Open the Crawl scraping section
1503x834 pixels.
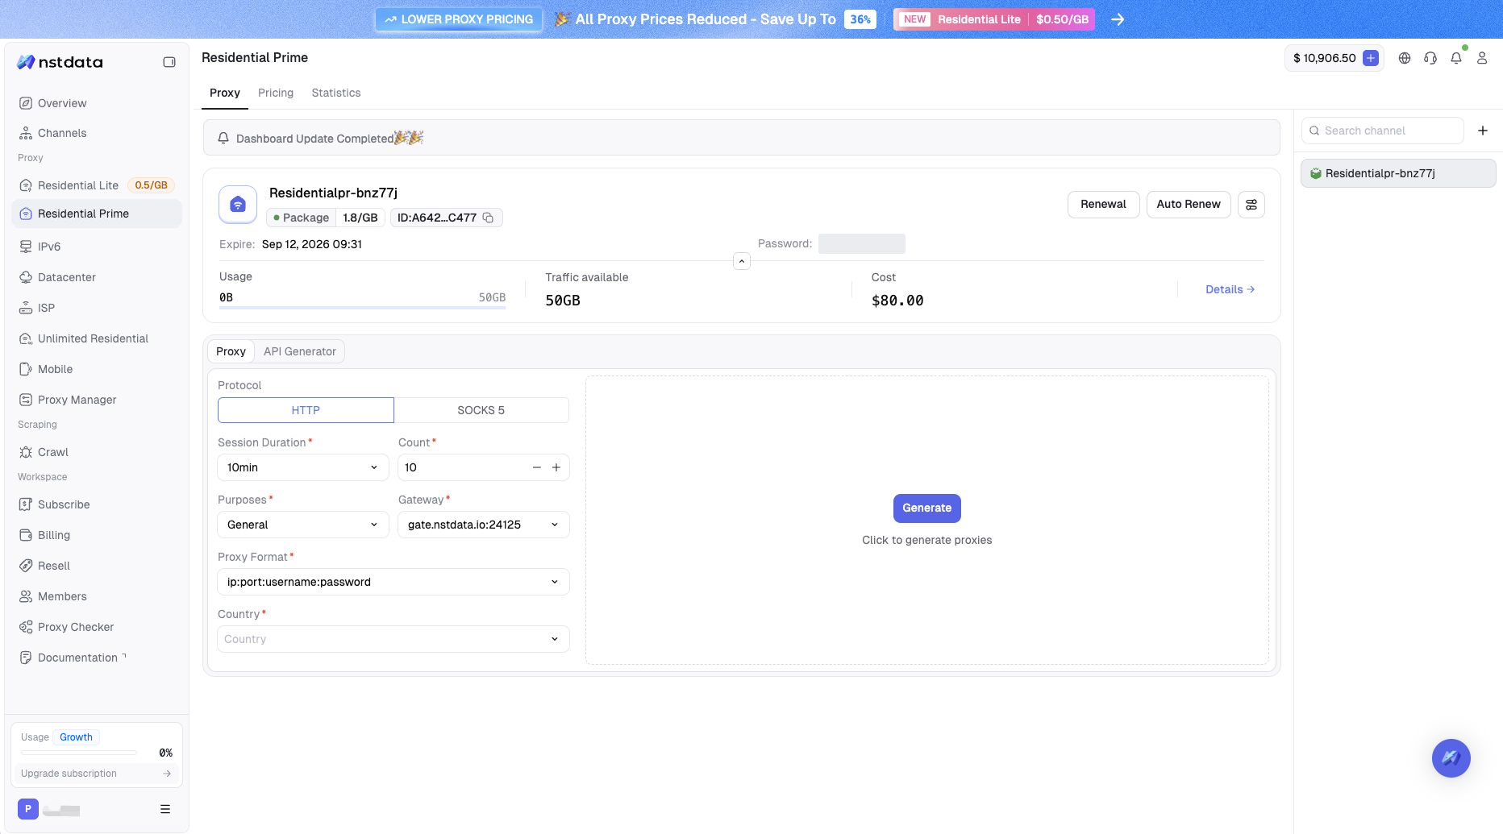pos(97,452)
